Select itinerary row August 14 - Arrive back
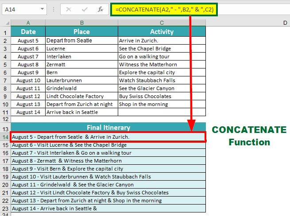The height and width of the screenshot is (216, 290). tap(108, 208)
